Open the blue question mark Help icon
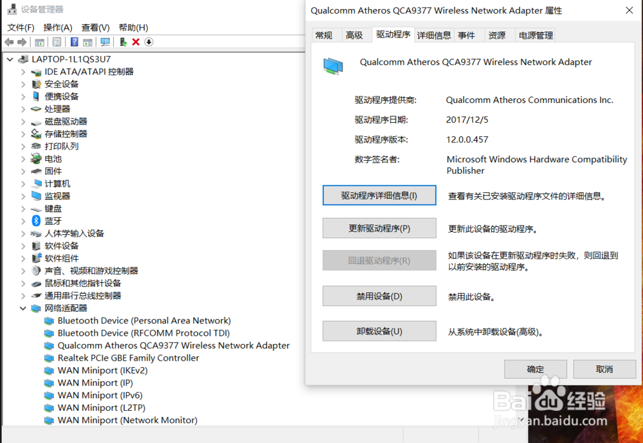The width and height of the screenshot is (643, 443). coord(74,42)
